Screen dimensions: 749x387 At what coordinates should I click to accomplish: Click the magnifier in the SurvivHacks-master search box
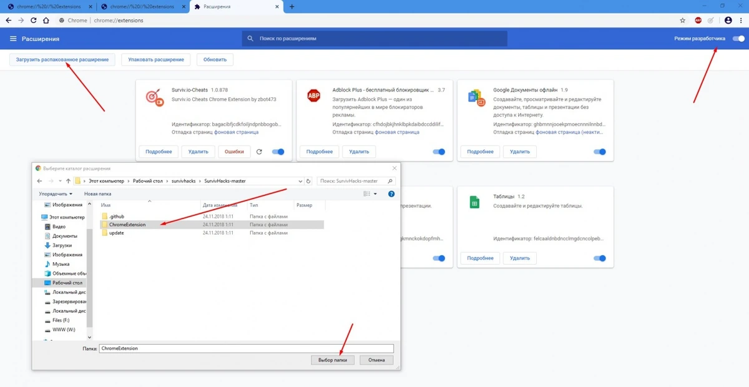(390, 181)
